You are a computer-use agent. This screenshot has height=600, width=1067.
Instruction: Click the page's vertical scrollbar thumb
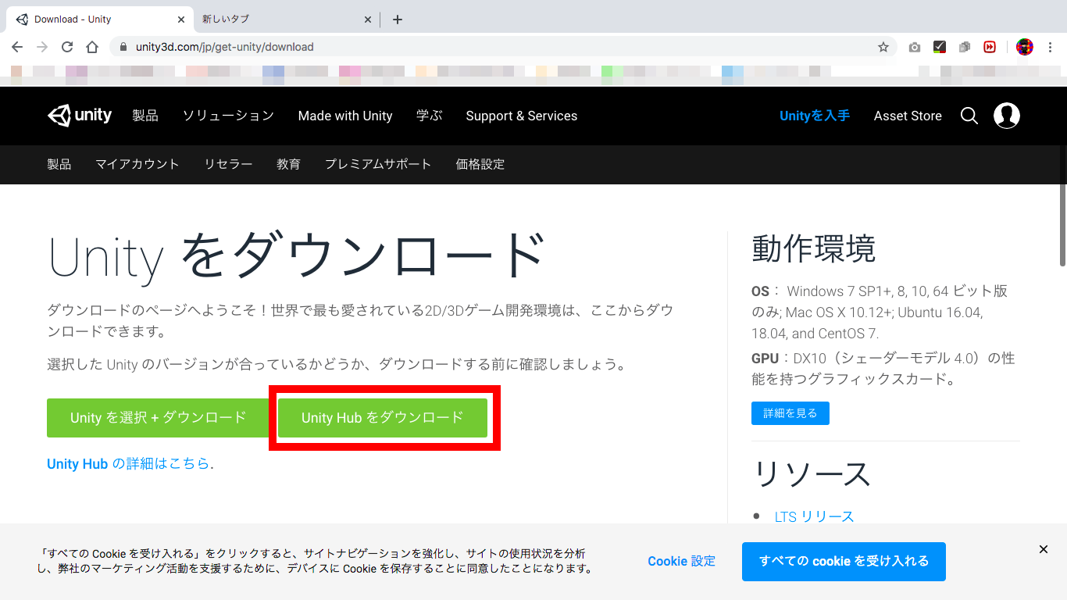click(x=1062, y=224)
